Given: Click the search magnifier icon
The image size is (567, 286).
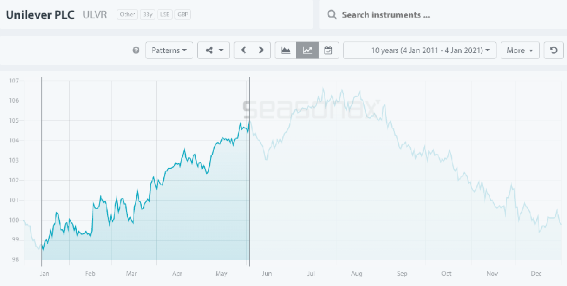Looking at the screenshot, I should pos(331,14).
